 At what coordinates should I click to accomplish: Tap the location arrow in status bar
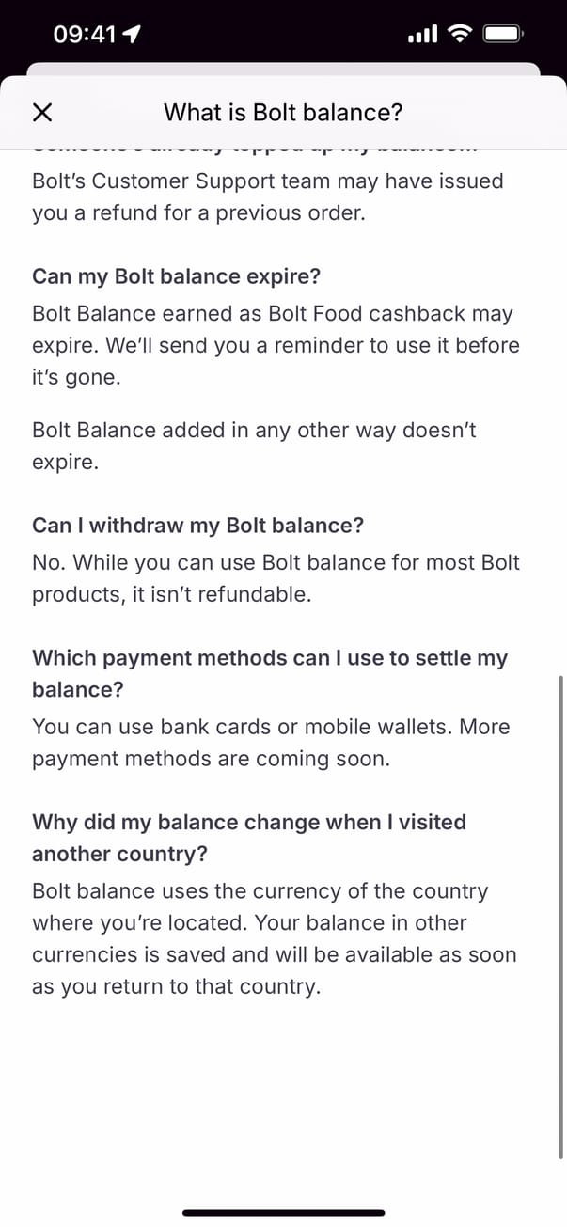coord(132,35)
